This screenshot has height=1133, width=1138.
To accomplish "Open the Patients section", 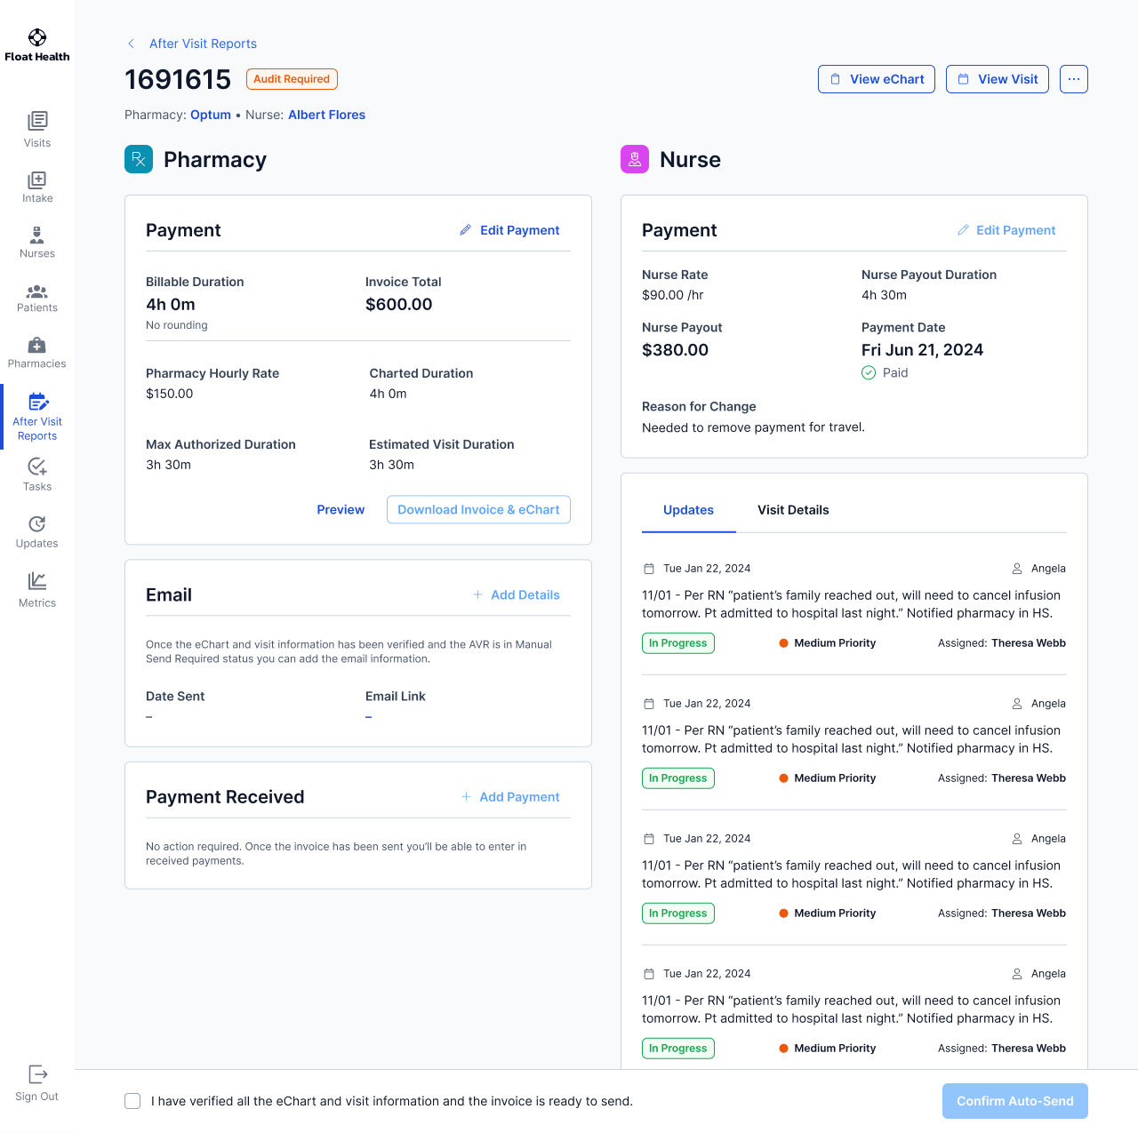I will 36,298.
